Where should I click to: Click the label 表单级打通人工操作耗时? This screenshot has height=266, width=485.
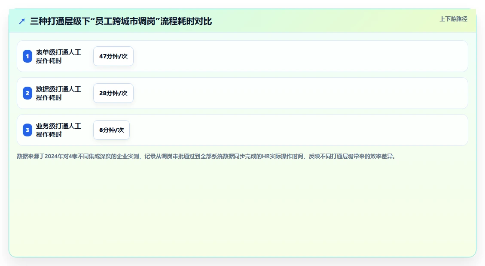(x=58, y=56)
